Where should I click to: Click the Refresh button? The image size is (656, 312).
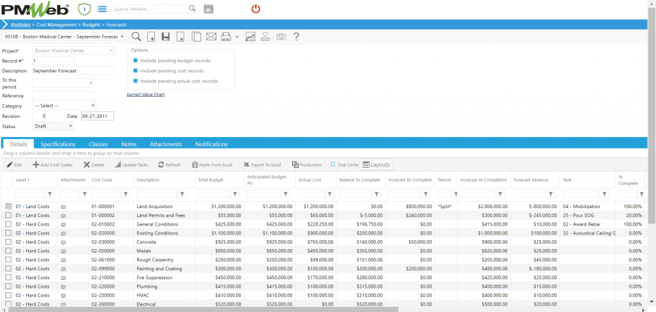pos(169,165)
